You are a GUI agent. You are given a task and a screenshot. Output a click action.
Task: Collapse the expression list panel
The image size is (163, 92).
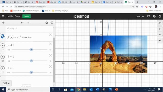point(52,23)
